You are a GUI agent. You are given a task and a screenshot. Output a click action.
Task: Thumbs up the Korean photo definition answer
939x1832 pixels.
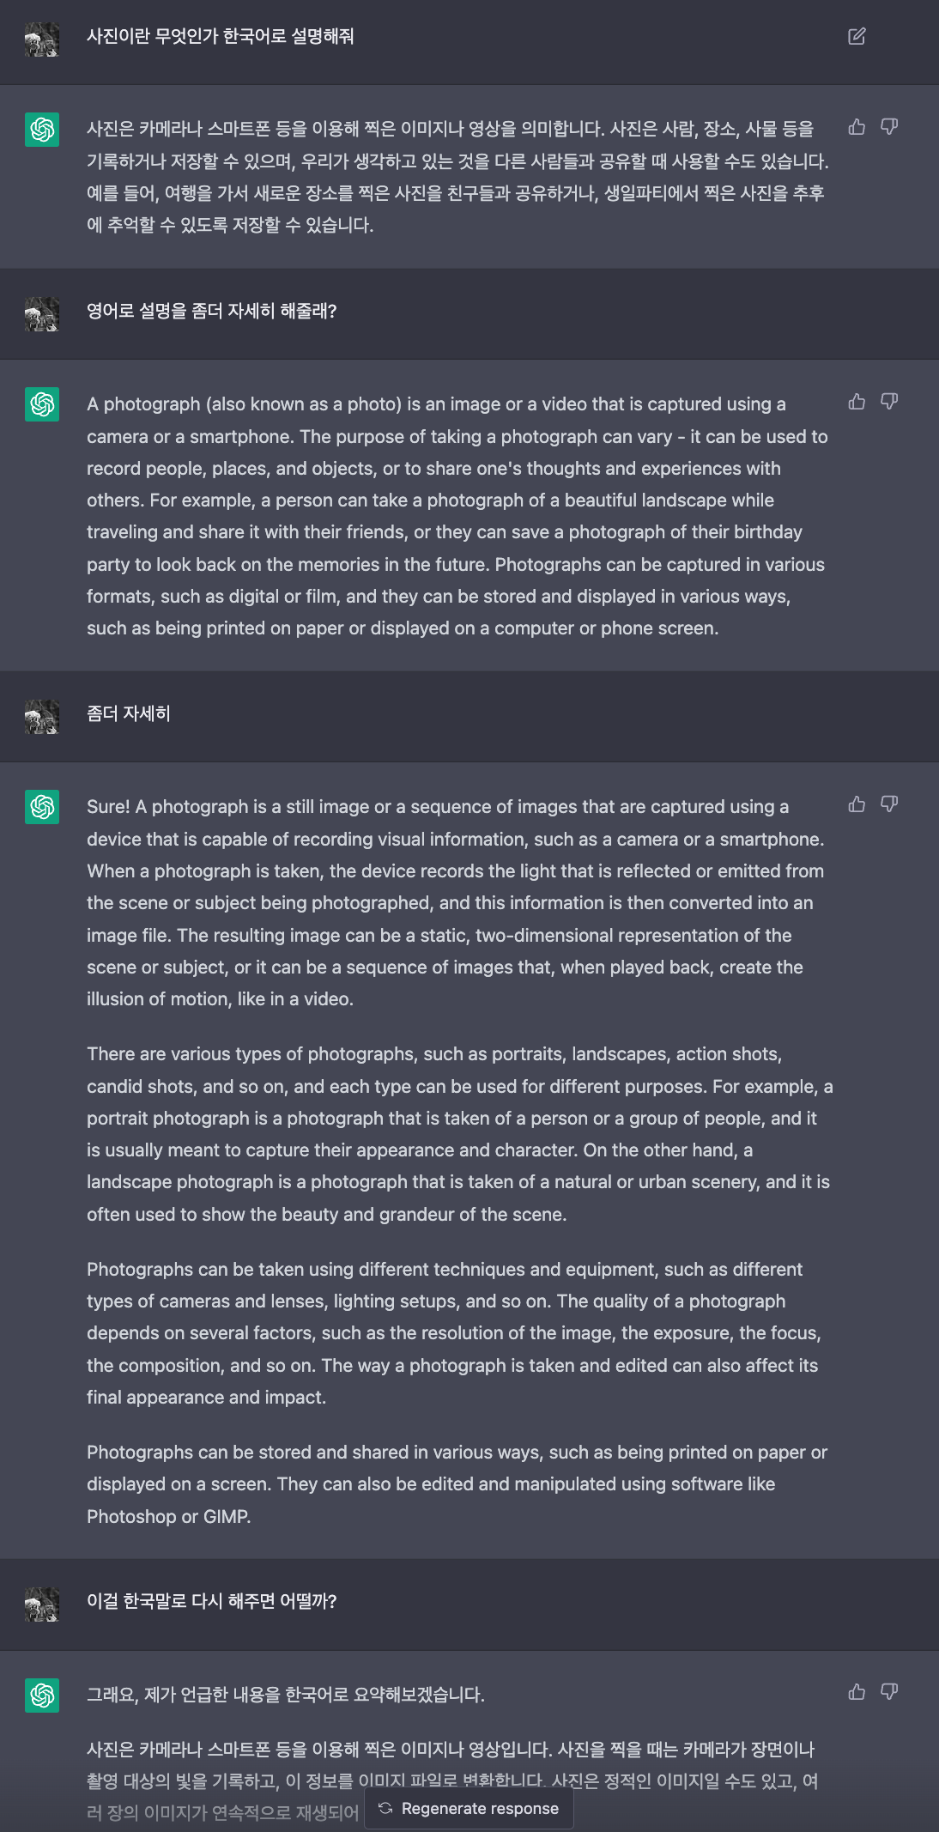[857, 127]
